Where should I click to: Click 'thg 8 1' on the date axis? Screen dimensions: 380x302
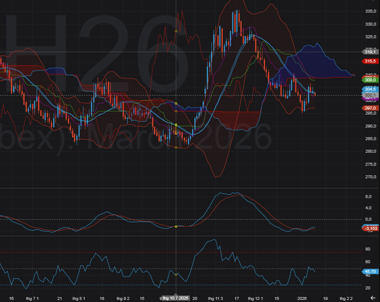coord(78,298)
